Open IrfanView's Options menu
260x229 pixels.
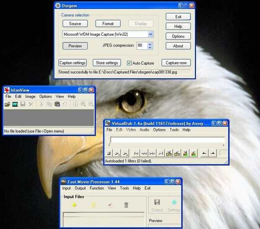(46, 97)
